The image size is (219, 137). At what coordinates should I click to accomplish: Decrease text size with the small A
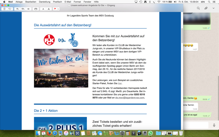pyautogui.click(x=43, y=9)
